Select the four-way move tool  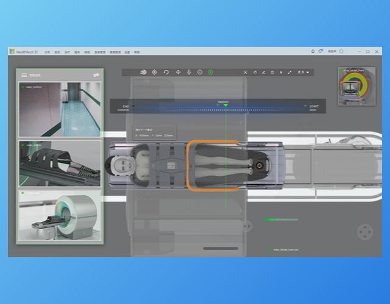click(177, 72)
